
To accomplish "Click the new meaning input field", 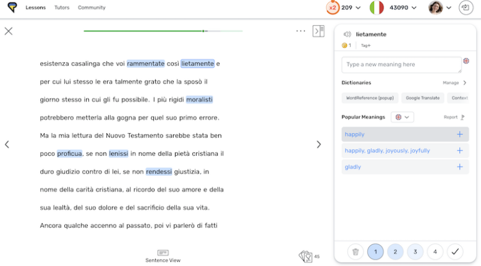I will tap(401, 65).
